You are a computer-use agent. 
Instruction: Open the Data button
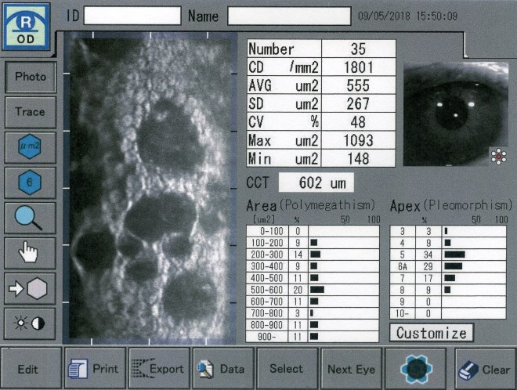222,369
